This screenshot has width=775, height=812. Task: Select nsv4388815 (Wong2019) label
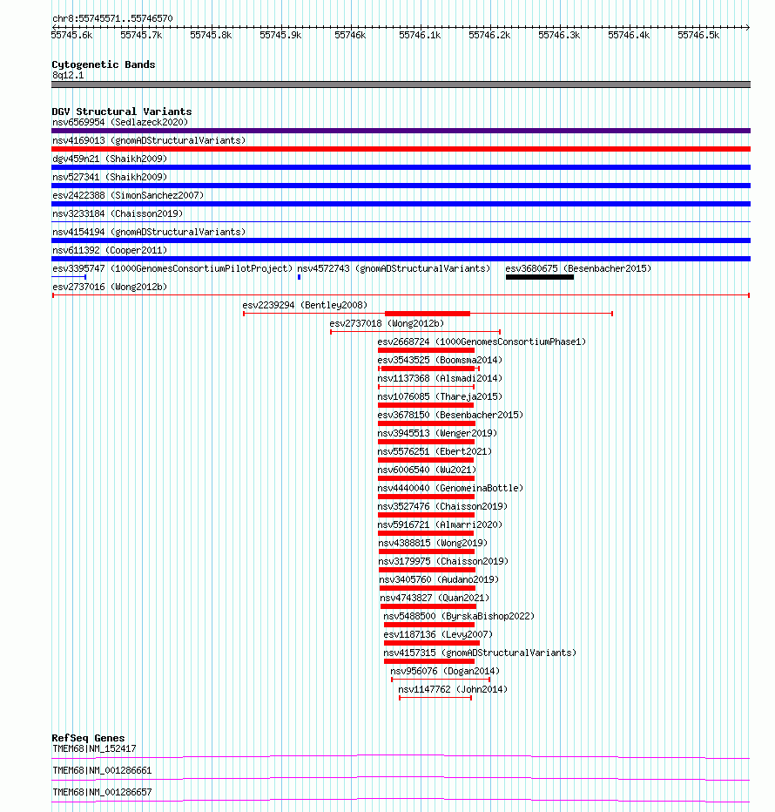(x=433, y=544)
